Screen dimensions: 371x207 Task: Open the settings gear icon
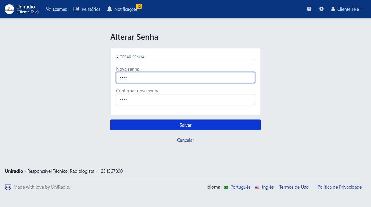pos(321,9)
